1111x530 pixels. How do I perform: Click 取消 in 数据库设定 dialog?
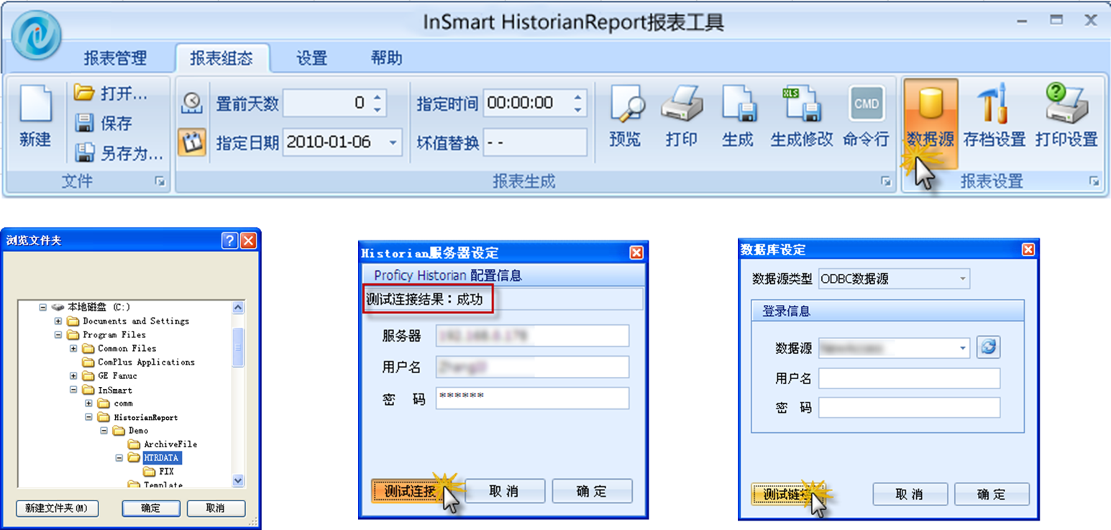(910, 495)
